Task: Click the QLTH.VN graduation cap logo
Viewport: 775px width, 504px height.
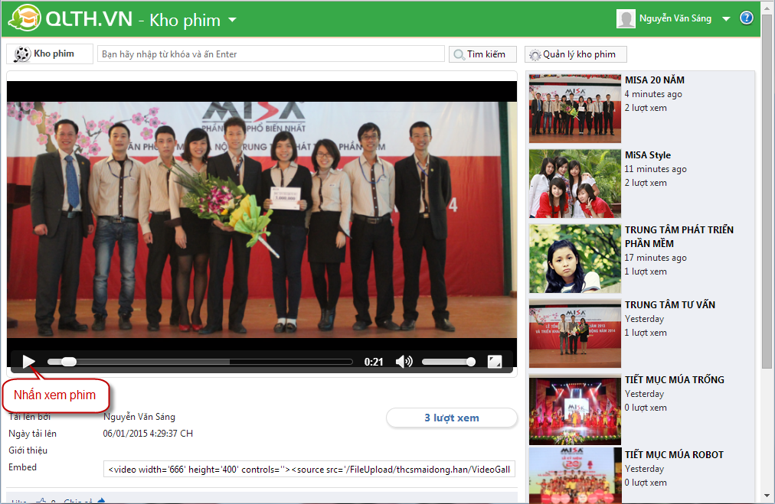Action: pyautogui.click(x=25, y=18)
